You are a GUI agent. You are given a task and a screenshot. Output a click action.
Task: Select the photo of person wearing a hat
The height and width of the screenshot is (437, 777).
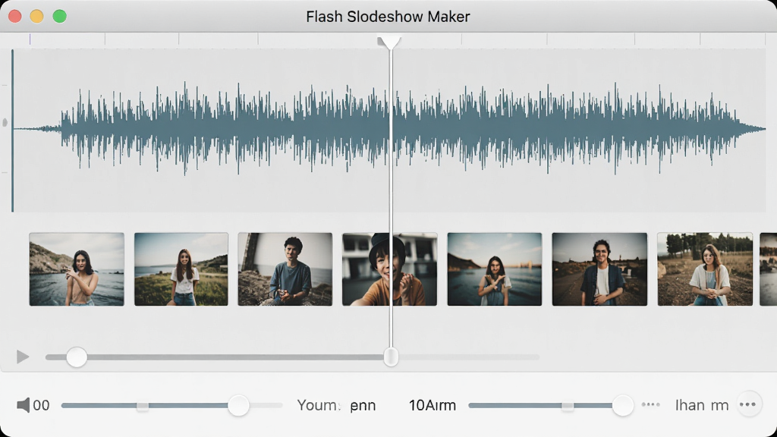[389, 269]
